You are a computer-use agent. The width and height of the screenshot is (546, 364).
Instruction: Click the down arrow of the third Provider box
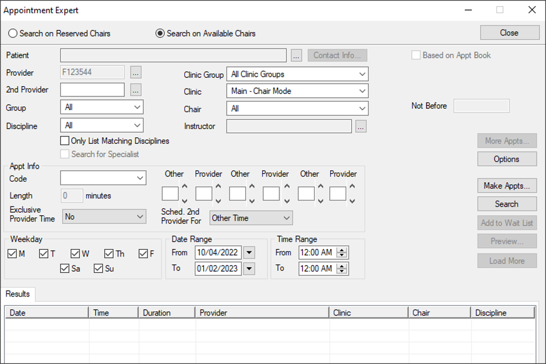point(352,201)
